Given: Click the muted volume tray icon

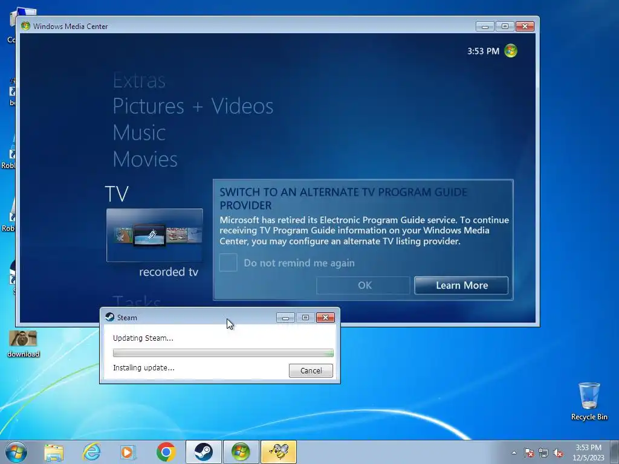Looking at the screenshot, I should (558, 453).
